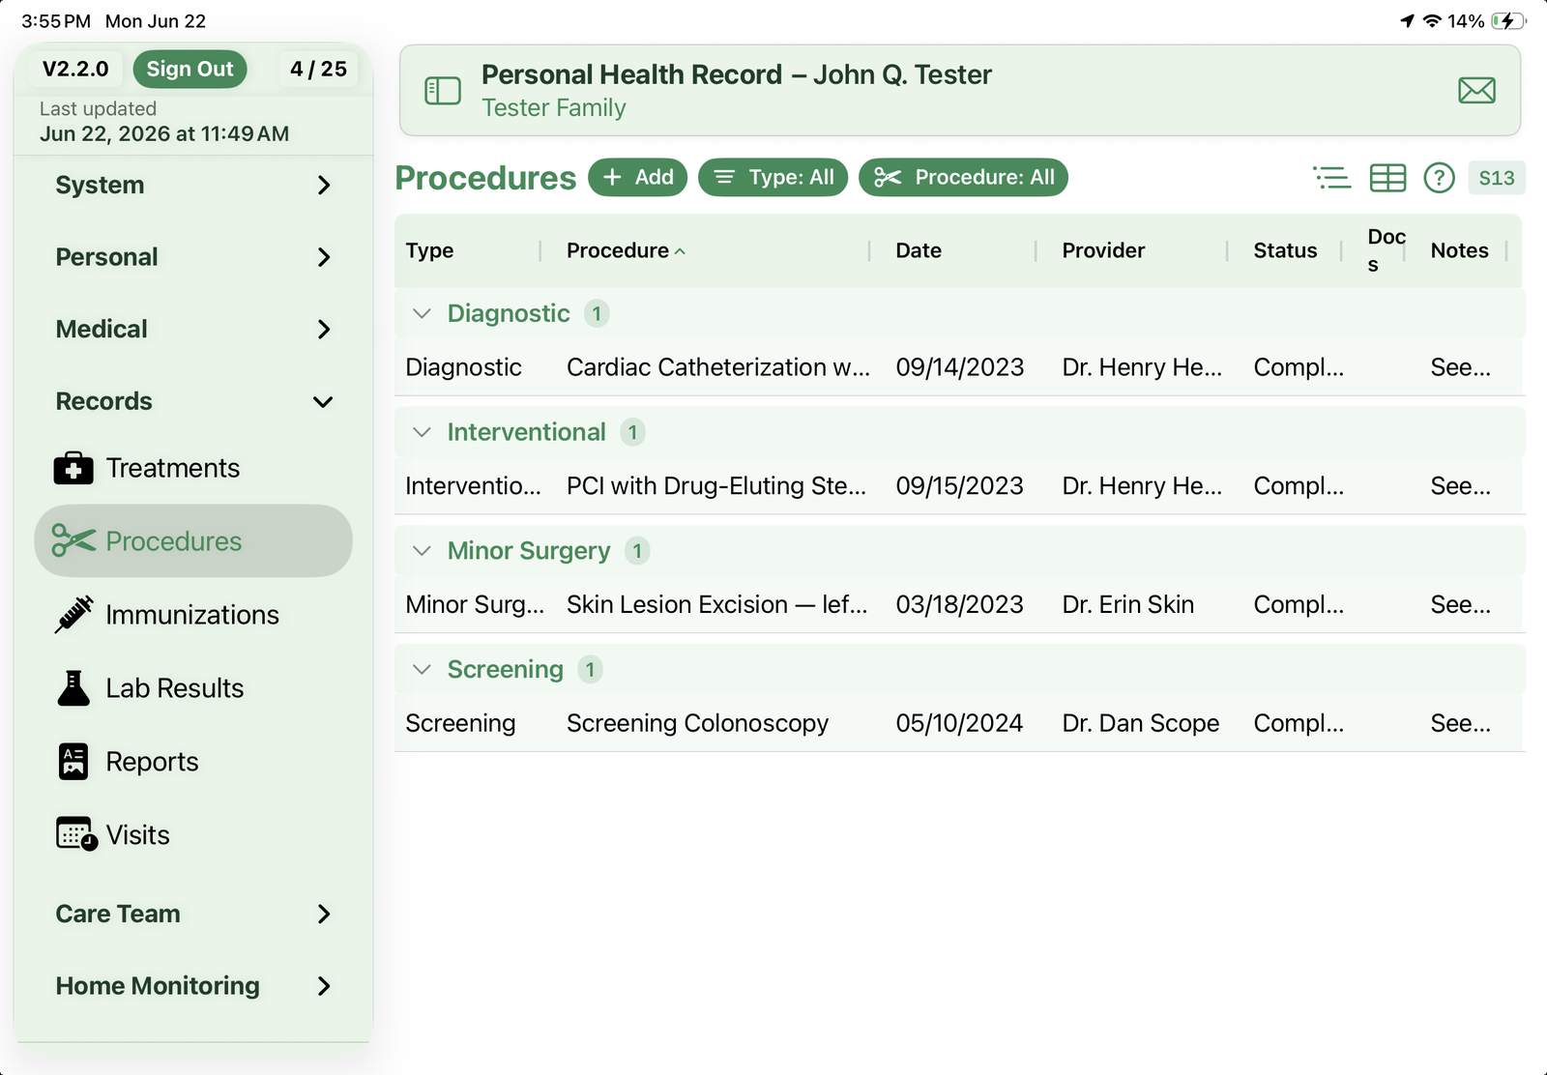Open the PCI with Drug-Eluting Stent row

(960, 486)
